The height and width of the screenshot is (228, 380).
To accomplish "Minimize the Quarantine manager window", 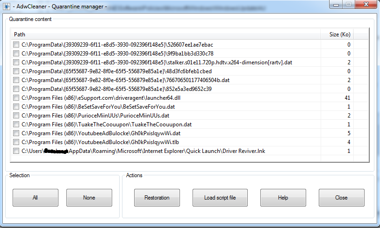I will pos(336,4).
